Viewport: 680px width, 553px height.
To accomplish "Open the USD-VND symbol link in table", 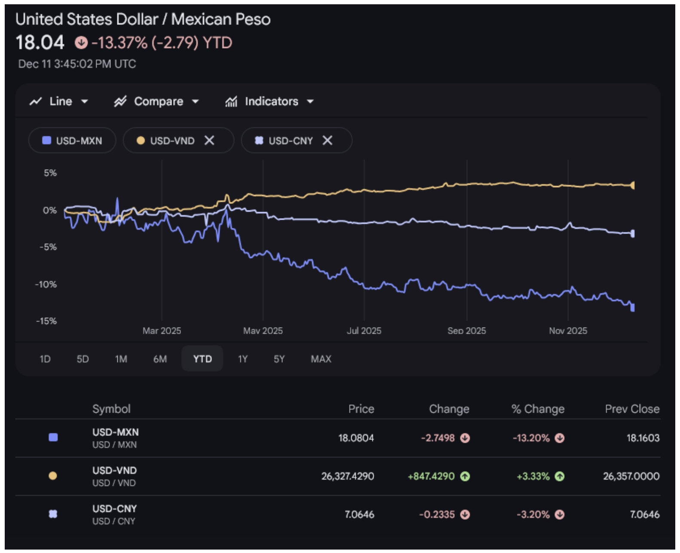I will 114,471.
